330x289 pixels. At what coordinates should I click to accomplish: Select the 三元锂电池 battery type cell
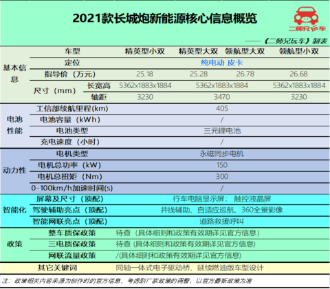222,131
